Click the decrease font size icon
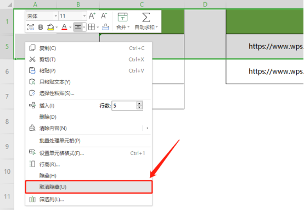Viewport: 304px width, 210px height. tap(104, 16)
